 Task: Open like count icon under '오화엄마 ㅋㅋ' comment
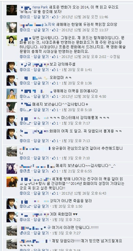pyautogui.click(x=54, y=83)
